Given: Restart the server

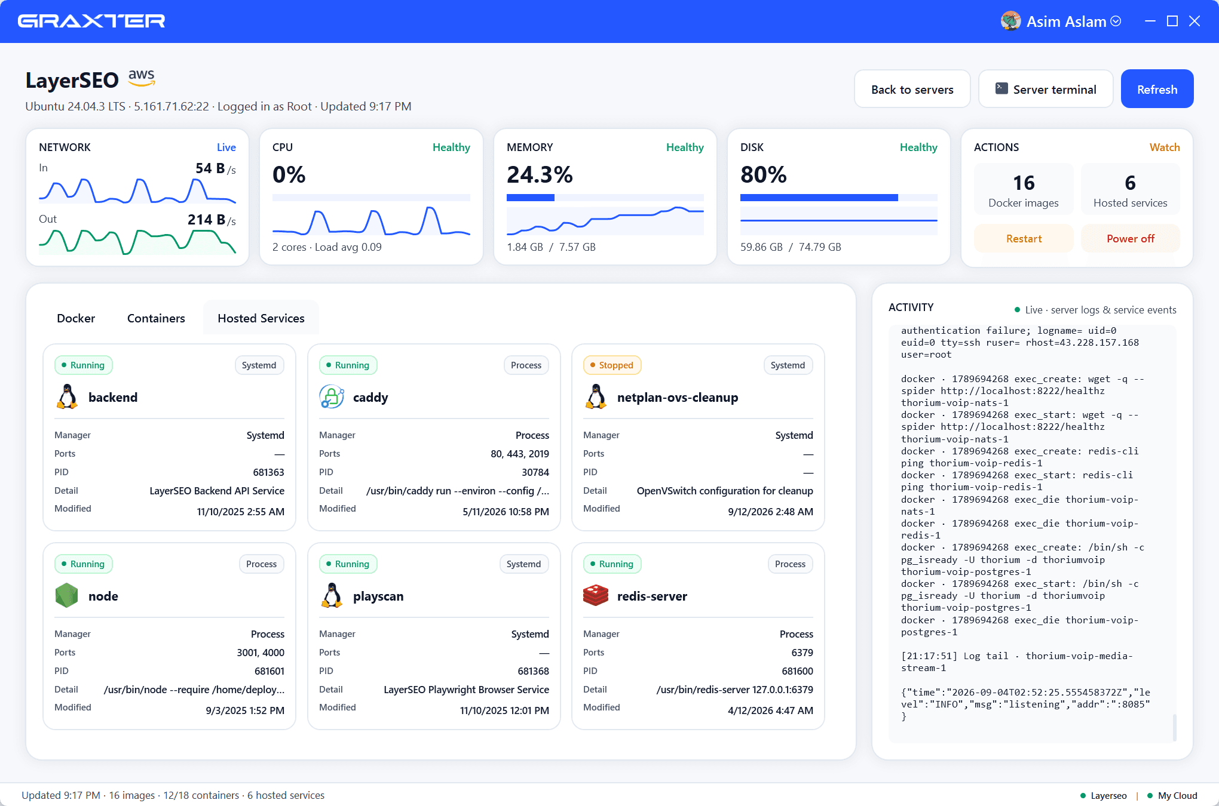Looking at the screenshot, I should (1024, 238).
